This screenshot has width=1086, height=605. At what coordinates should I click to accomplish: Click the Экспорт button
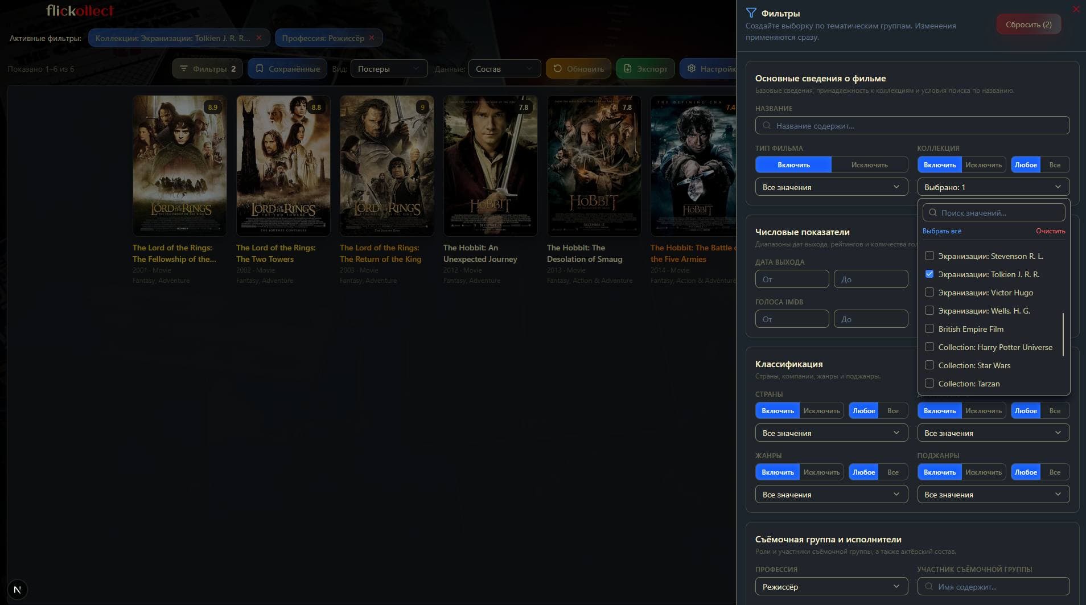645,69
